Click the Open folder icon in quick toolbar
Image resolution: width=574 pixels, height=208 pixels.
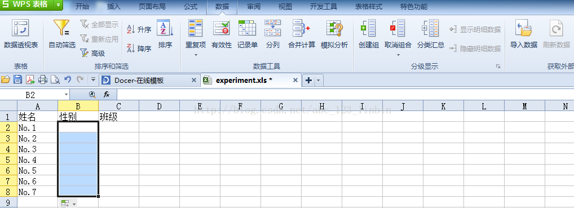coord(6,79)
